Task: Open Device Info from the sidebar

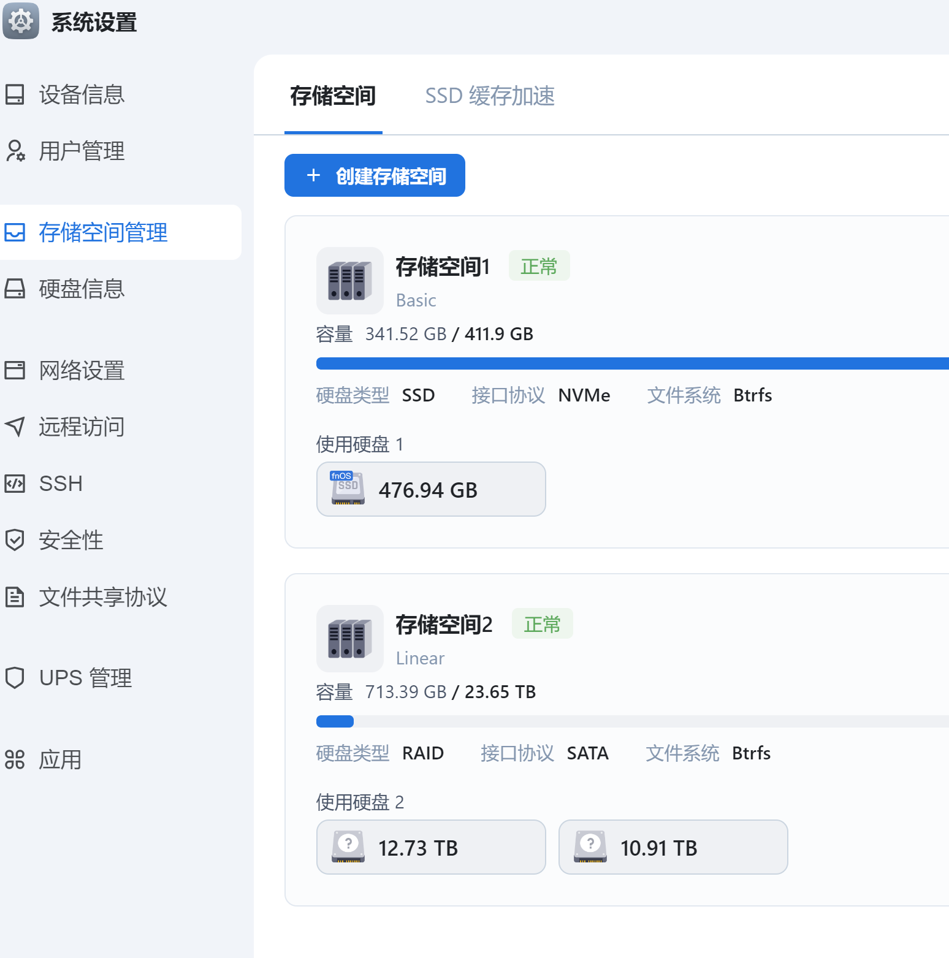Action: 82,95
